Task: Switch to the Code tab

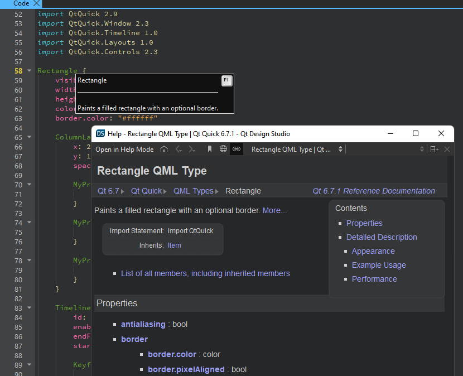Action: (x=21, y=3)
